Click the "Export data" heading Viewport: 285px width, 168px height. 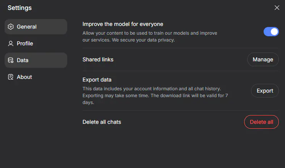tap(97, 80)
